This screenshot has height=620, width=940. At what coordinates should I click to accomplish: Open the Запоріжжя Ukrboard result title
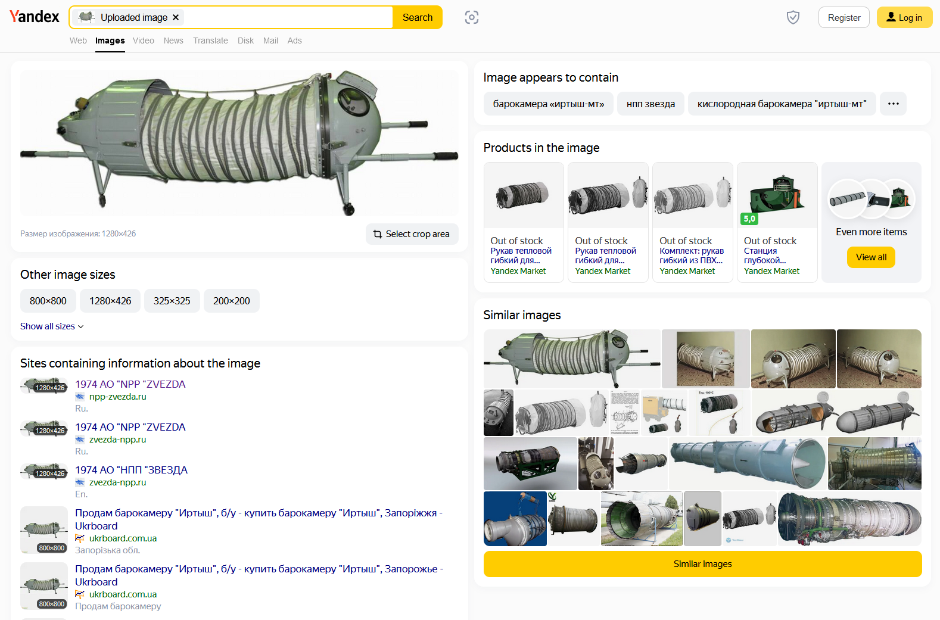click(x=259, y=519)
